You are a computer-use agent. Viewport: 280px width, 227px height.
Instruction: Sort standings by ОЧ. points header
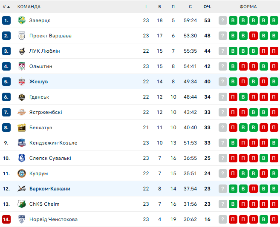point(207,7)
